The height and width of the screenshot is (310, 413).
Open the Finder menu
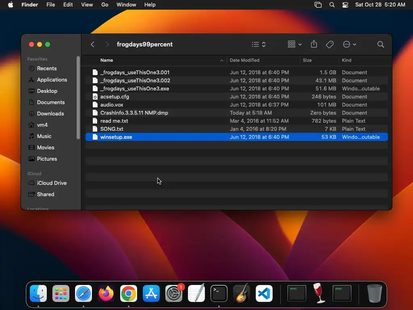pyautogui.click(x=29, y=5)
